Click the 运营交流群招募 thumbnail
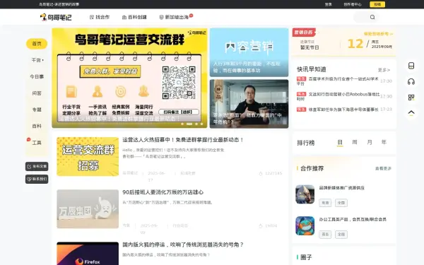This screenshot has width=424, height=265. (88, 157)
